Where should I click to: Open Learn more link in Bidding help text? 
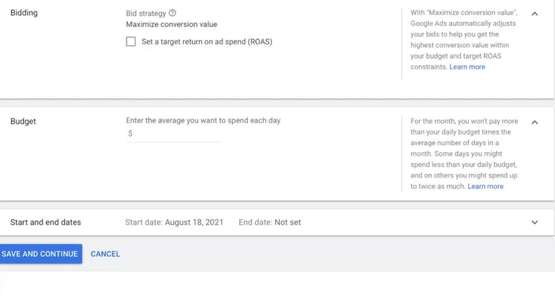[x=467, y=67]
